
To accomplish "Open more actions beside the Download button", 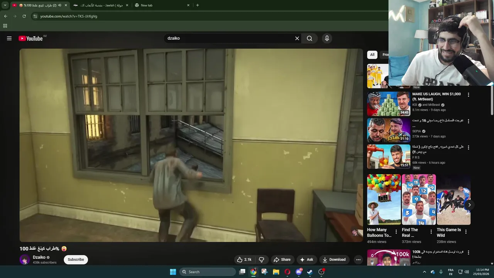I will (x=358, y=259).
